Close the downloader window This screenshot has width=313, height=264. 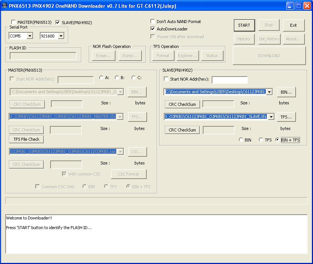tap(307, 6)
